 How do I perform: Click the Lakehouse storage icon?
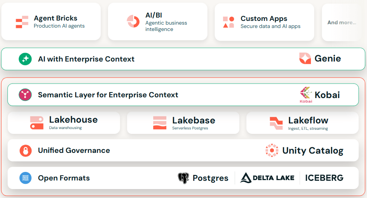click(x=37, y=123)
